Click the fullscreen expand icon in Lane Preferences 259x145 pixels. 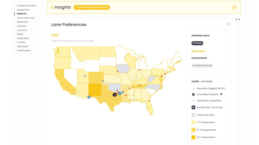229,24
